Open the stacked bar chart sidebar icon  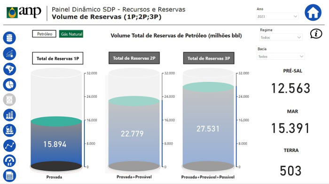click(x=9, y=115)
